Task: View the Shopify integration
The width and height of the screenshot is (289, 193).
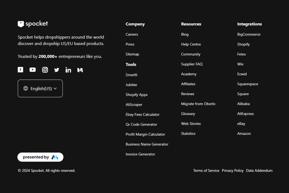Action: point(243,44)
